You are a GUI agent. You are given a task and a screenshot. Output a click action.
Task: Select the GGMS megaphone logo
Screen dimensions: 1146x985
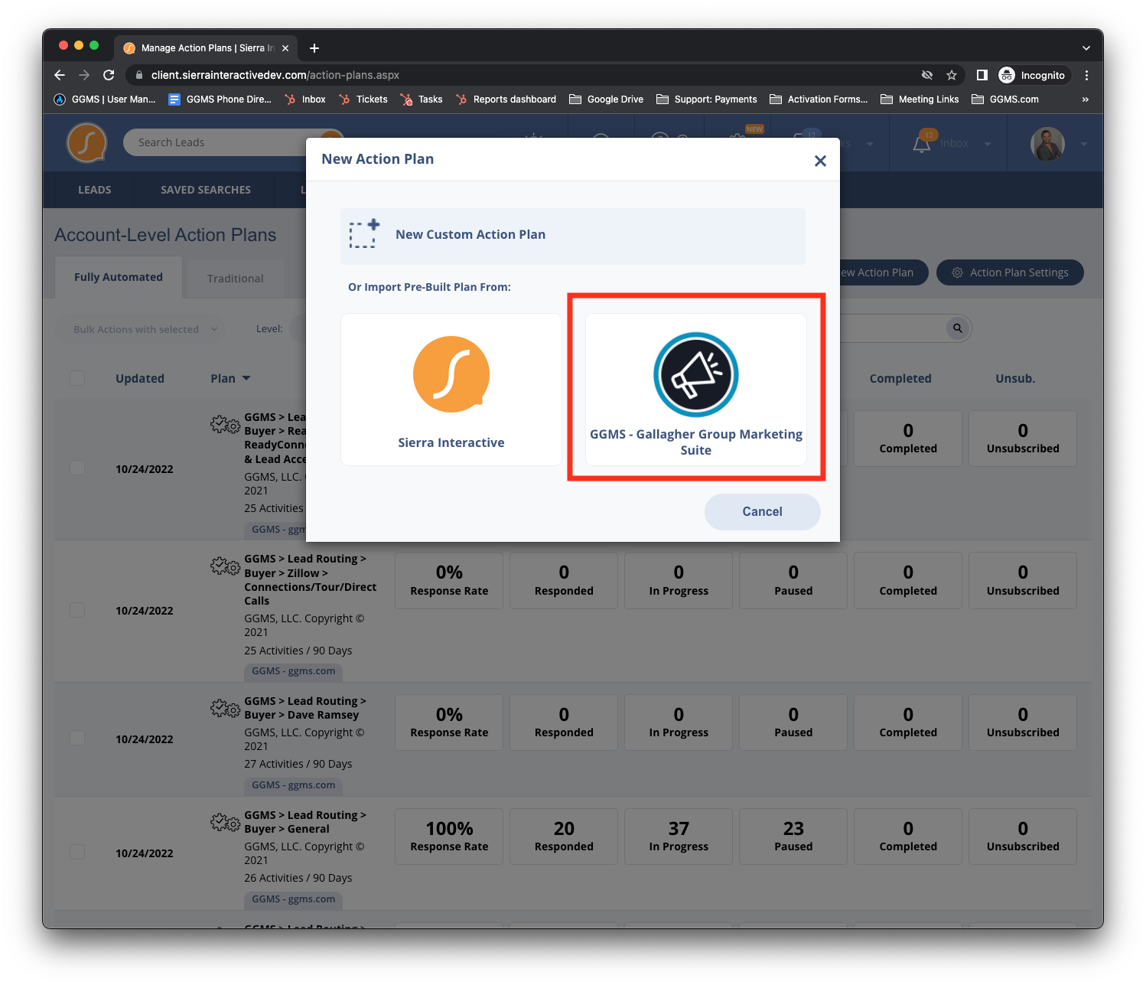pos(696,375)
